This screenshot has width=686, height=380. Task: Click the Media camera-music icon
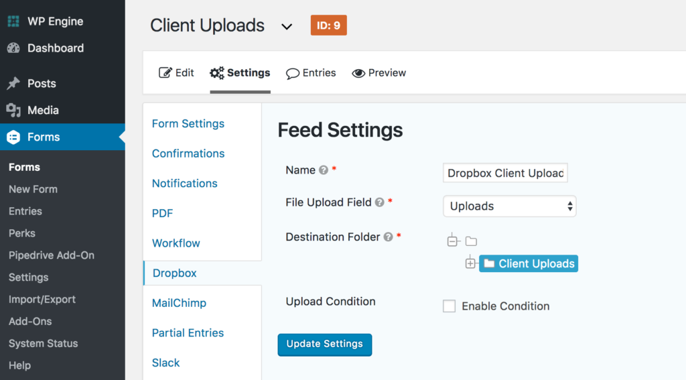click(x=13, y=111)
